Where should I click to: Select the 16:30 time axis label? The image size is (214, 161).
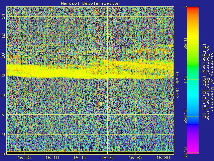[x=163, y=158]
